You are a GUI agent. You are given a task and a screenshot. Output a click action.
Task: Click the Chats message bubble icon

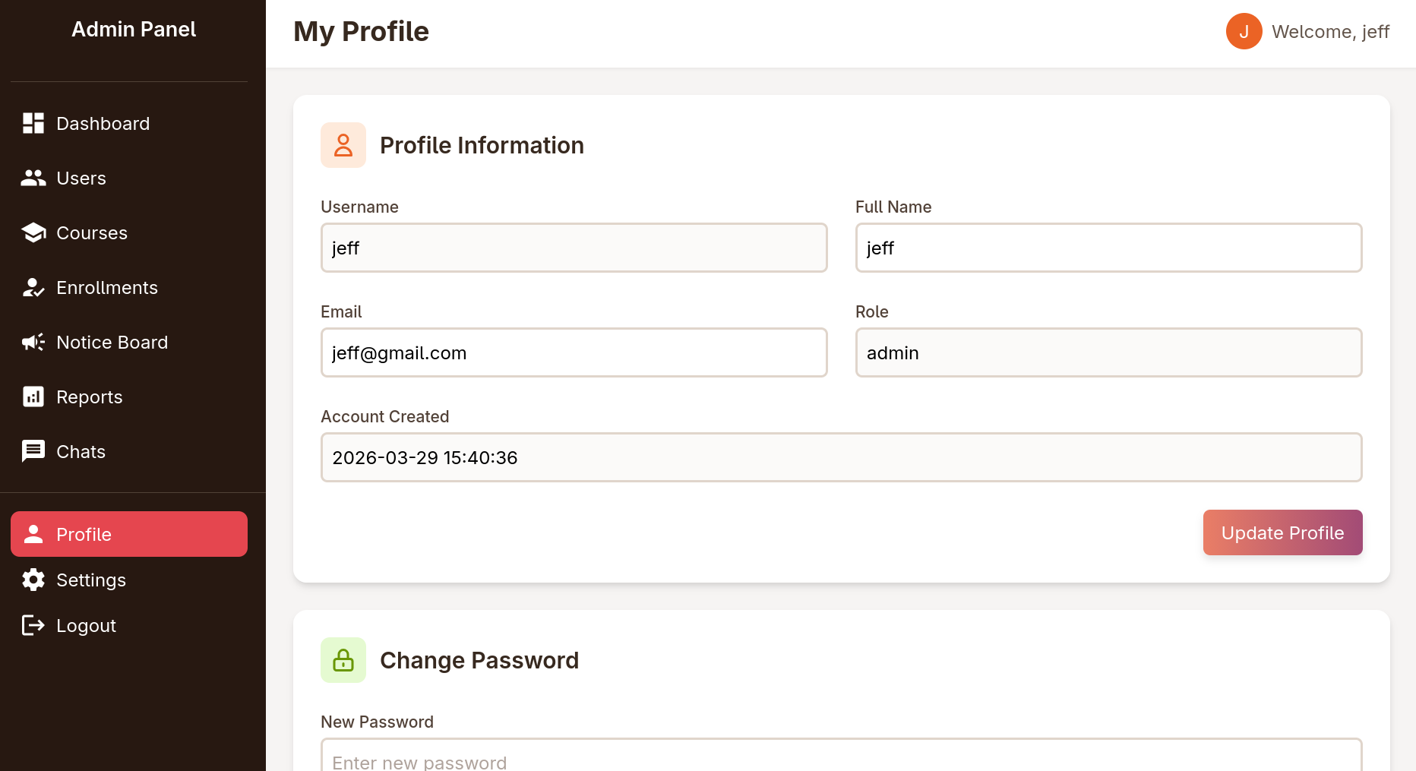tap(33, 451)
